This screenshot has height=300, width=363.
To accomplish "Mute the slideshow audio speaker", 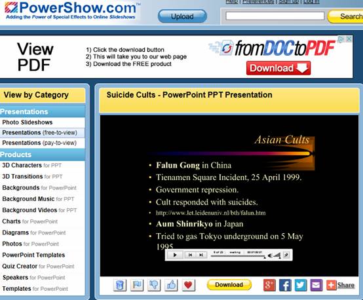I will coord(270,255).
